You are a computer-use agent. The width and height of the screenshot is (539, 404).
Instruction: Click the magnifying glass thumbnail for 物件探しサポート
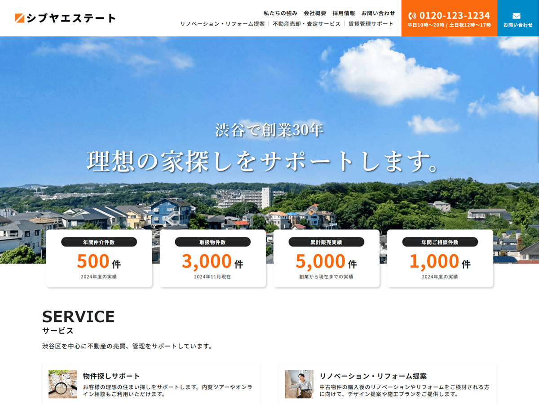63,384
